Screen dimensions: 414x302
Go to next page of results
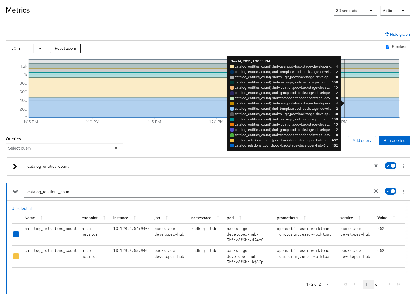pos(390,284)
